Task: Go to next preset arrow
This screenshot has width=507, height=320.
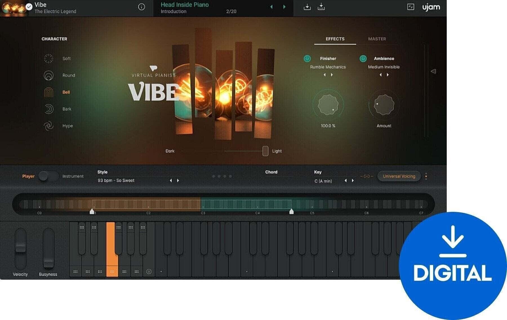Action: (284, 7)
